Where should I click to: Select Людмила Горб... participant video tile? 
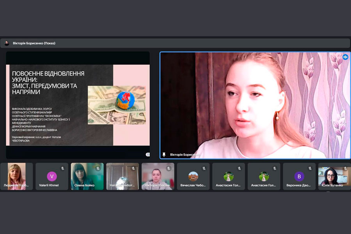(x=16, y=176)
